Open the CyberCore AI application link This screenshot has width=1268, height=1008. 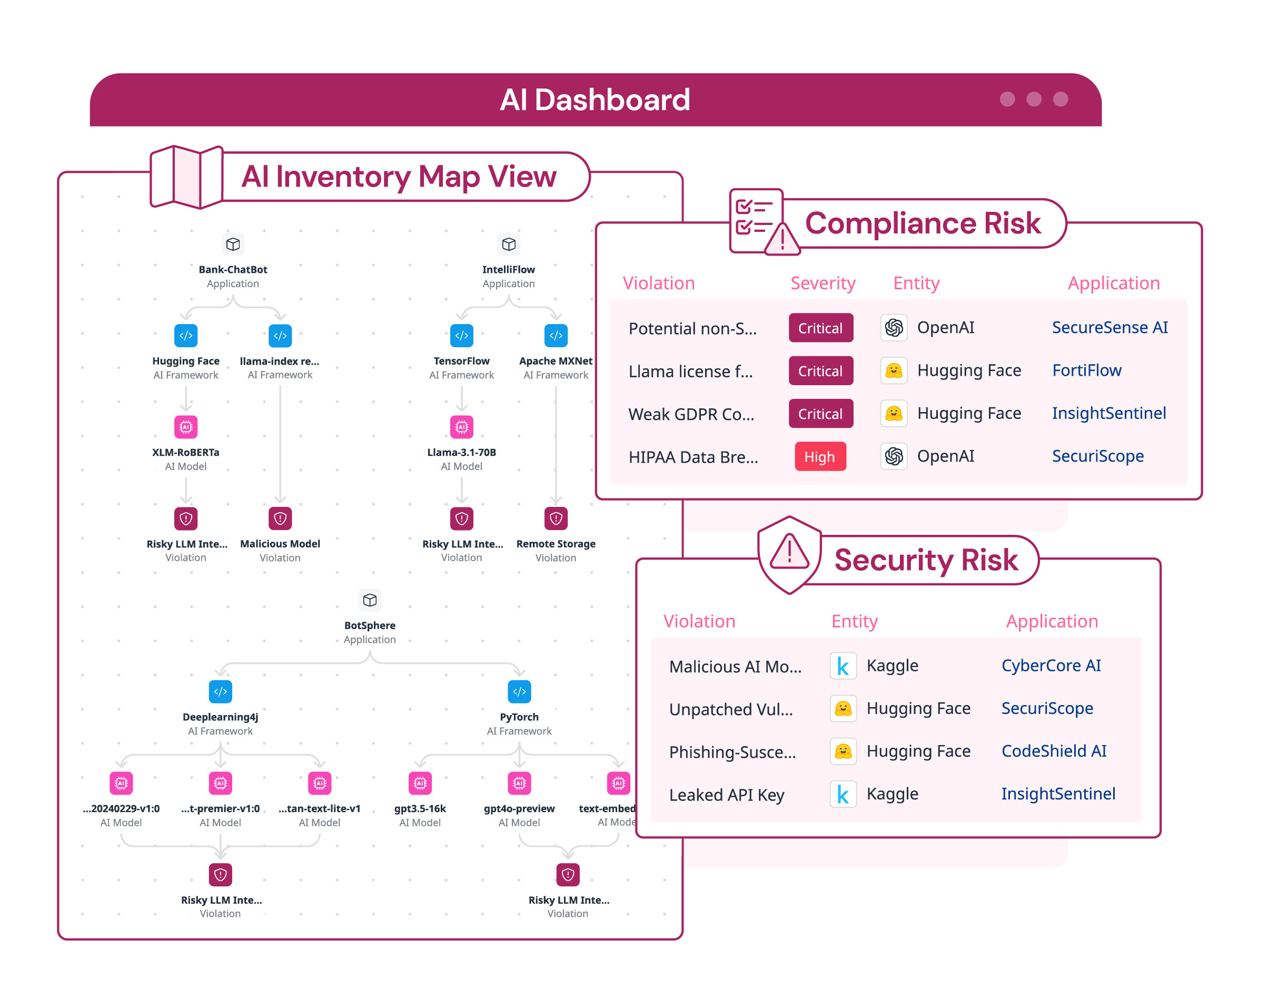click(x=1051, y=666)
